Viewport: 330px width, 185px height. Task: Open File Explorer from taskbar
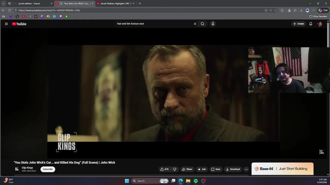tap(188, 181)
